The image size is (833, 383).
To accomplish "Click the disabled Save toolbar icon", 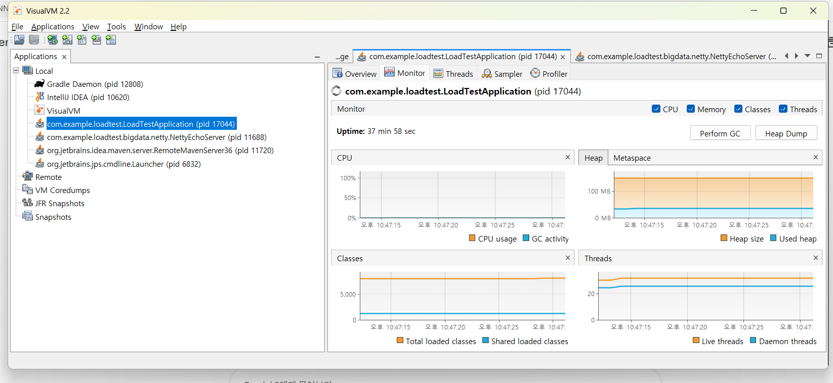I will [x=34, y=39].
